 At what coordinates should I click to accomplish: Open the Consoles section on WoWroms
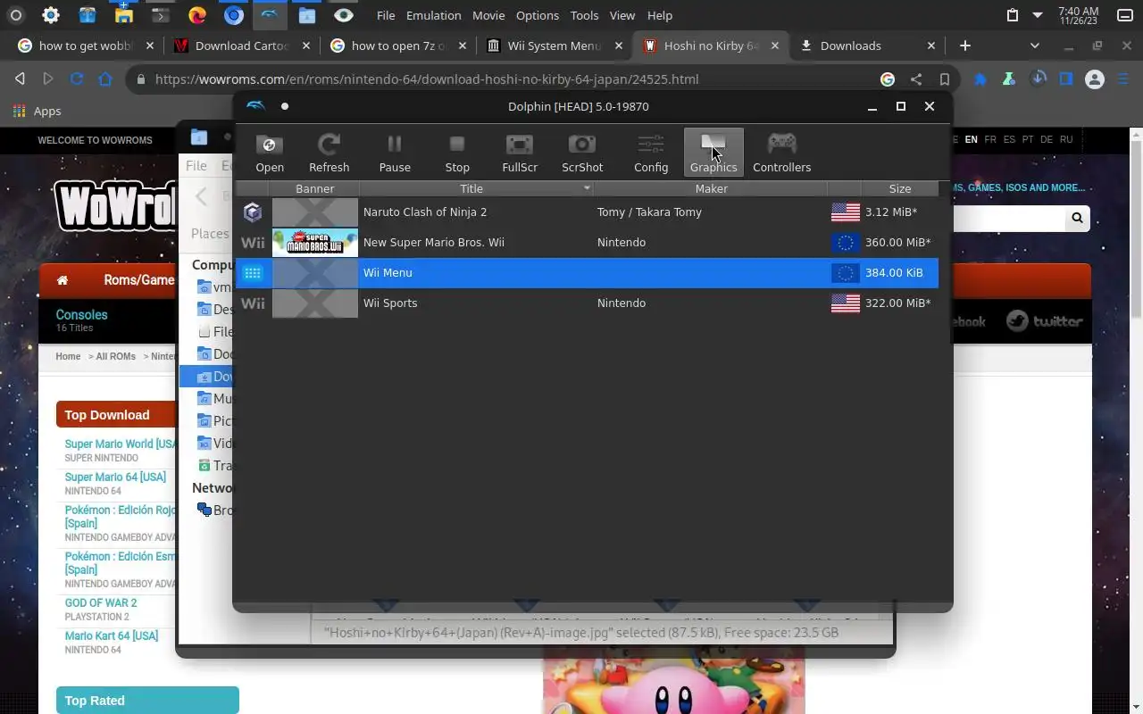[81, 314]
